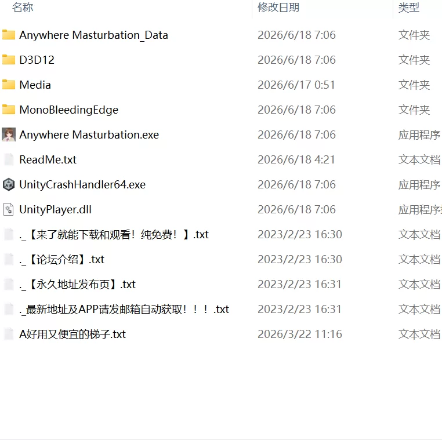Screen dimensions: 442x440
Task: Click the 【论坛介绍】.txt file icon
Action: point(9,259)
